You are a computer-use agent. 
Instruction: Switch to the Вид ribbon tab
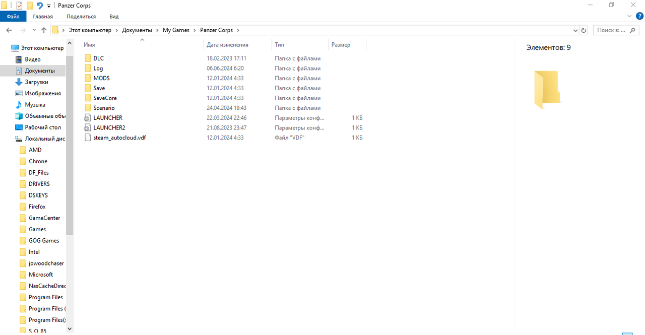(114, 17)
